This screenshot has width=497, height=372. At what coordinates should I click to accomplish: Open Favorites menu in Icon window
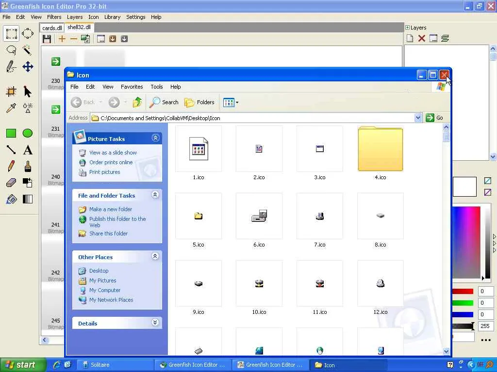[132, 87]
